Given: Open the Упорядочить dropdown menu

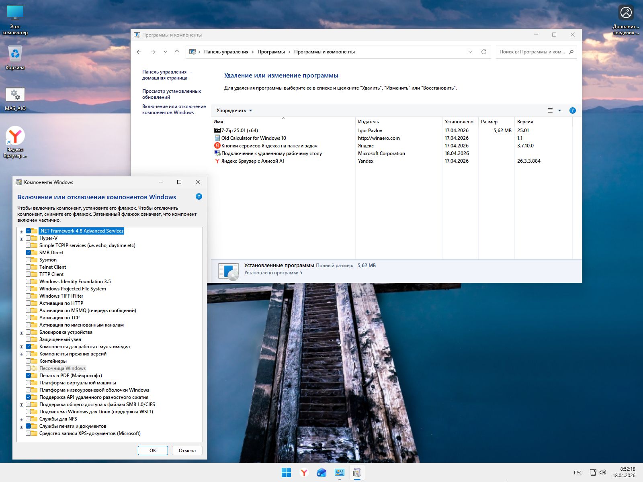Looking at the screenshot, I should [234, 110].
